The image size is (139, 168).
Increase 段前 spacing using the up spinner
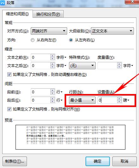(x=52, y=91)
